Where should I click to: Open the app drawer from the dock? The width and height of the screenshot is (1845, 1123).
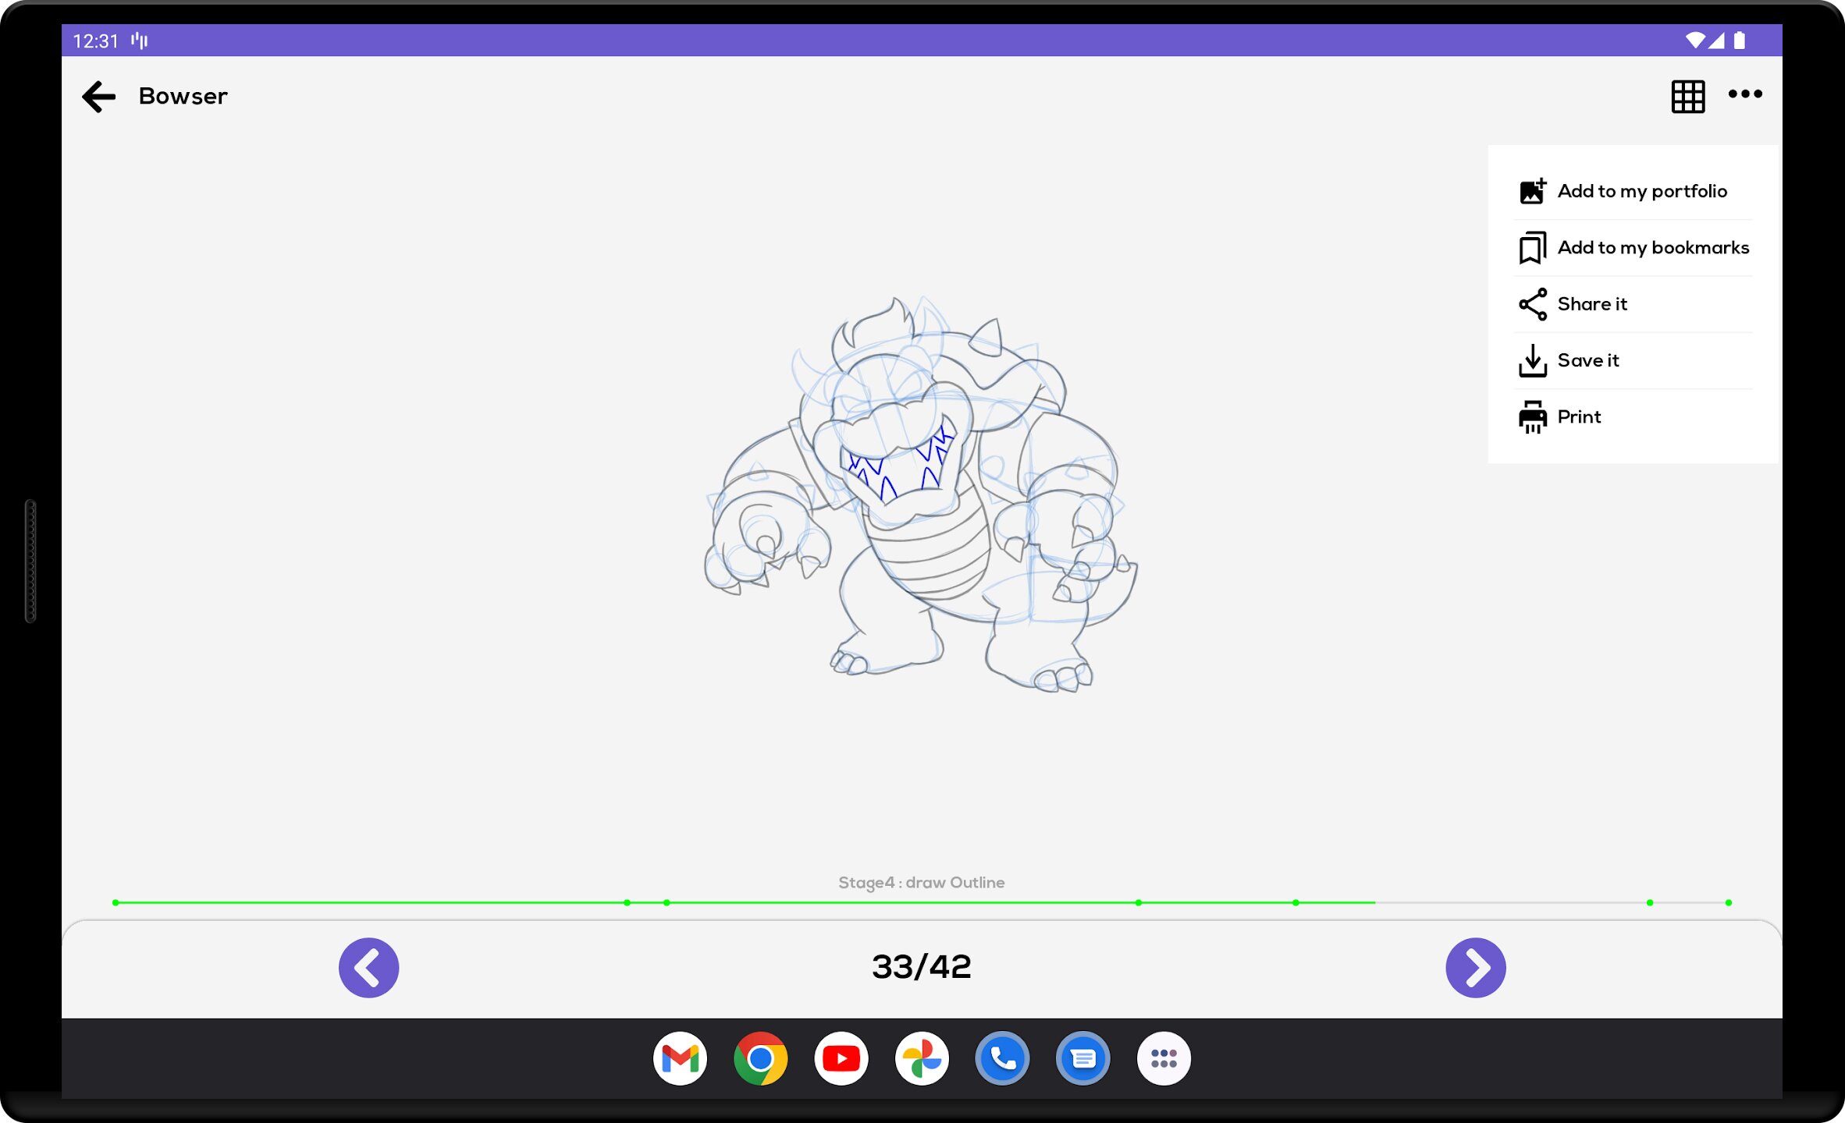point(1164,1058)
